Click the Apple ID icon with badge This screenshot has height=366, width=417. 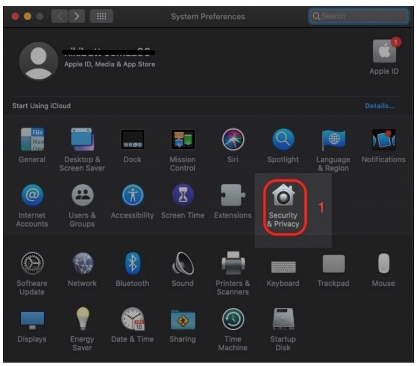click(x=384, y=52)
